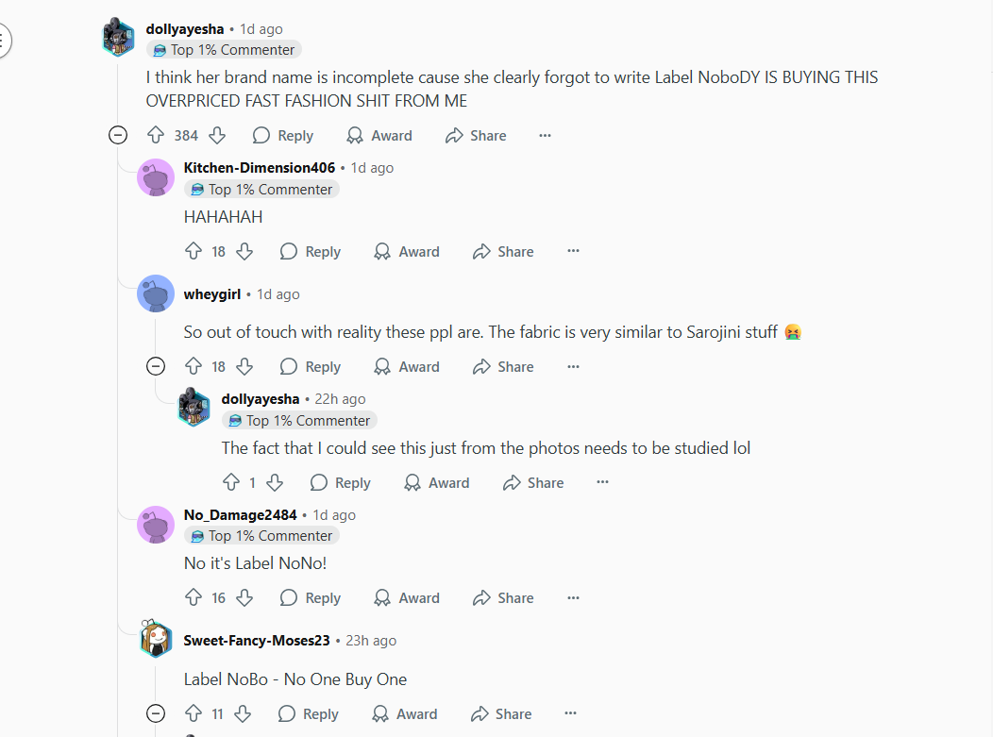Downvote Kitchen-Dimension406's HAHAHAH comment
Image resolution: width=993 pixels, height=737 pixels.
coord(244,251)
